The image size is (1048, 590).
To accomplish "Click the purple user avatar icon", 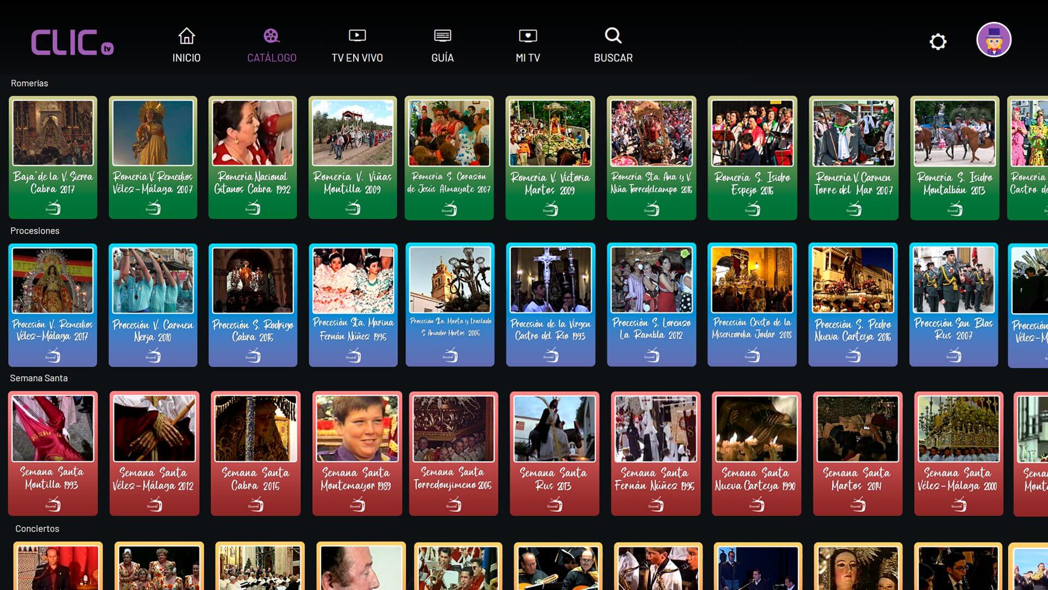I will (993, 40).
